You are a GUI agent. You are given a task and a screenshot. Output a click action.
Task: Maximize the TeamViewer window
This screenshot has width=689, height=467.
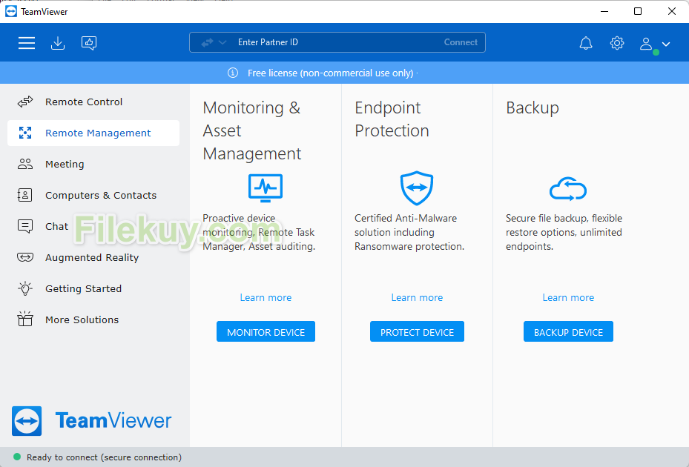tap(638, 11)
